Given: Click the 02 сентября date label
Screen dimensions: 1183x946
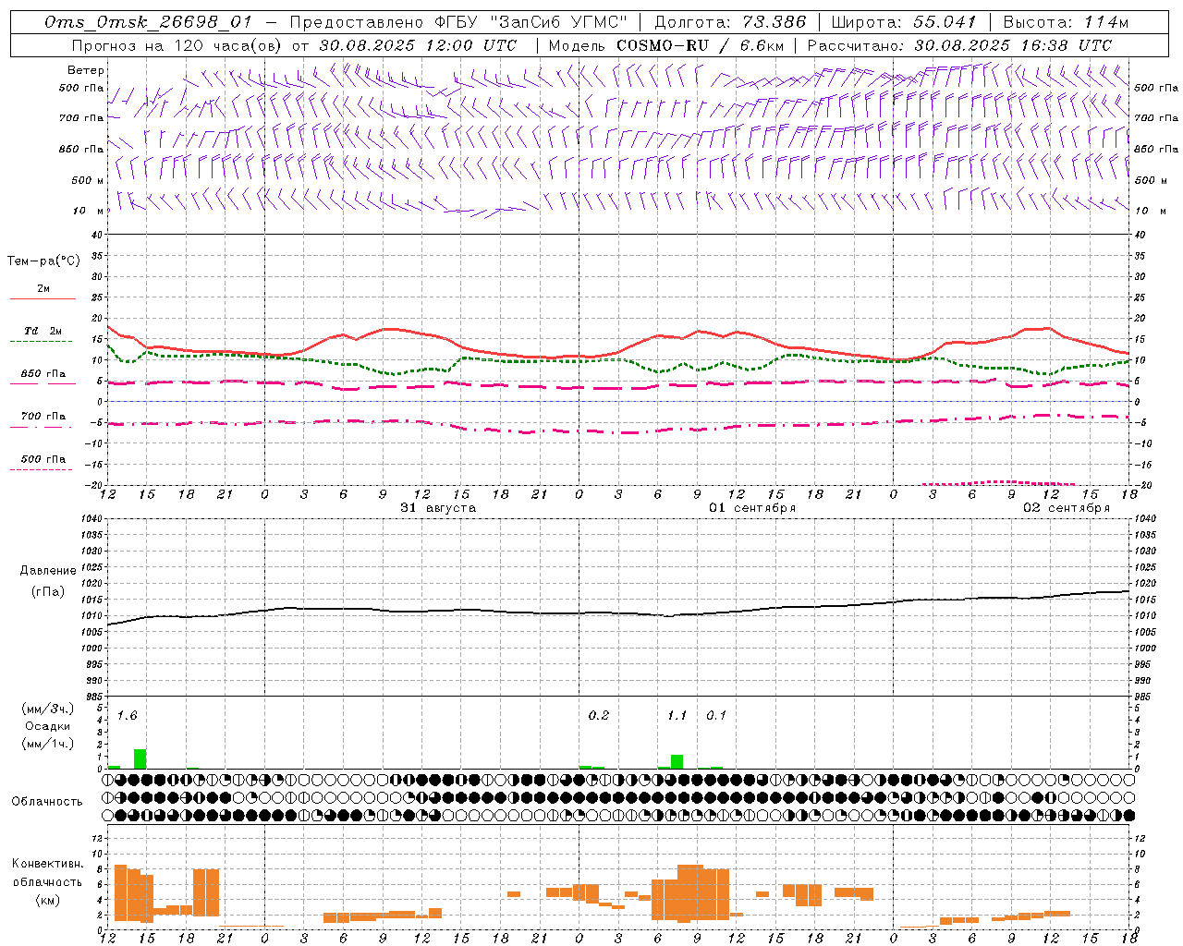Looking at the screenshot, I should (x=1067, y=508).
